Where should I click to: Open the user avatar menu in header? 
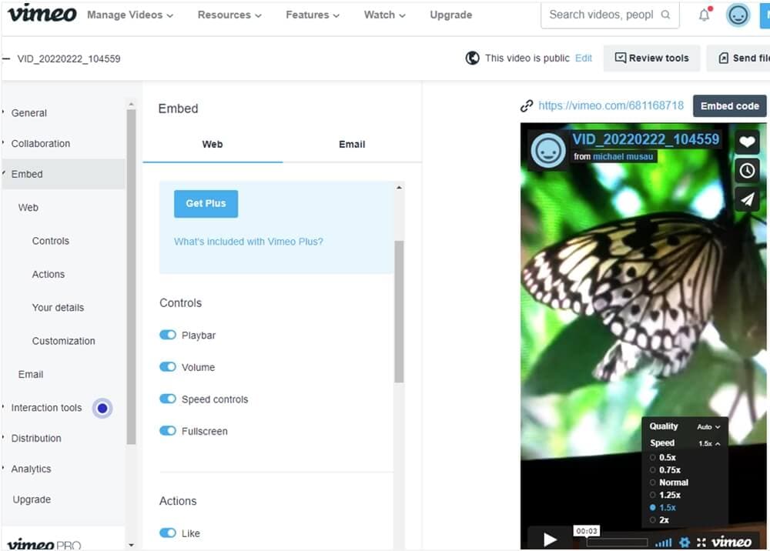coord(738,15)
